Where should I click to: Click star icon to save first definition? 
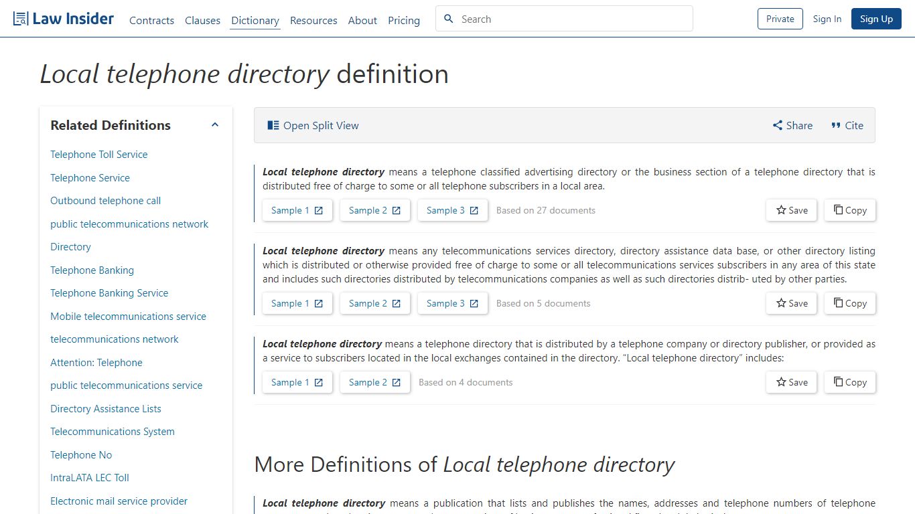point(781,209)
